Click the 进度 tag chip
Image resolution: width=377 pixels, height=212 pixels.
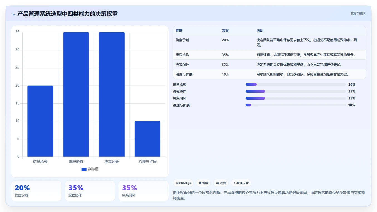[221, 183]
